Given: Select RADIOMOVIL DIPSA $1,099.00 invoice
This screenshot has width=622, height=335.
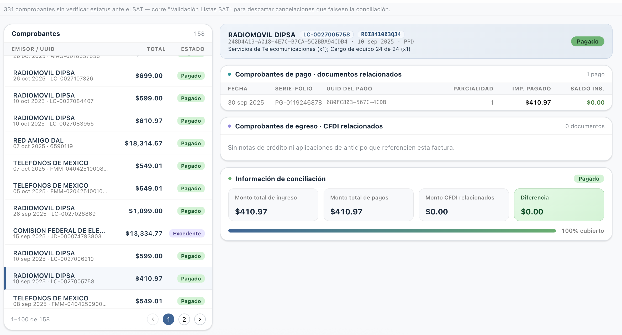Looking at the screenshot, I should (x=108, y=211).
